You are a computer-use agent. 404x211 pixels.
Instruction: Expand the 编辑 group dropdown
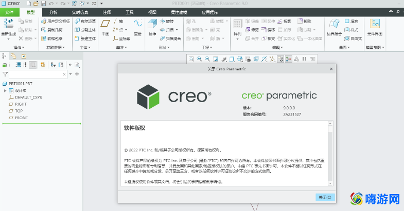(x=277, y=48)
